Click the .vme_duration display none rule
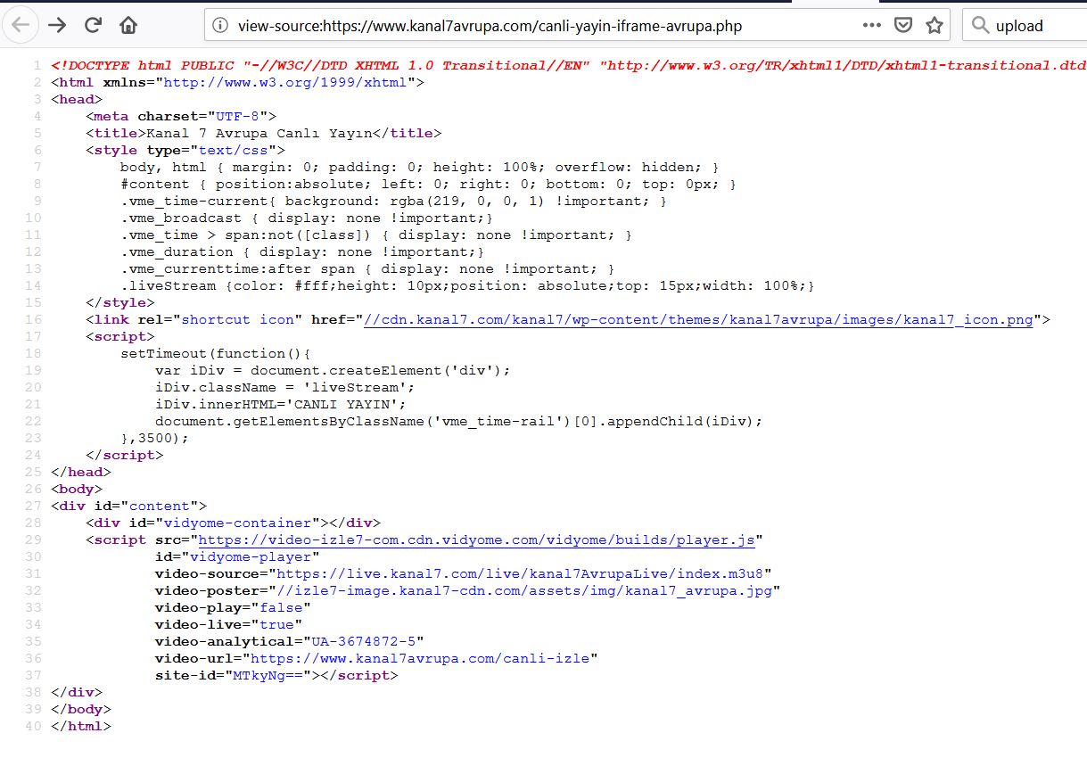This screenshot has height=766, width=1087. [302, 251]
